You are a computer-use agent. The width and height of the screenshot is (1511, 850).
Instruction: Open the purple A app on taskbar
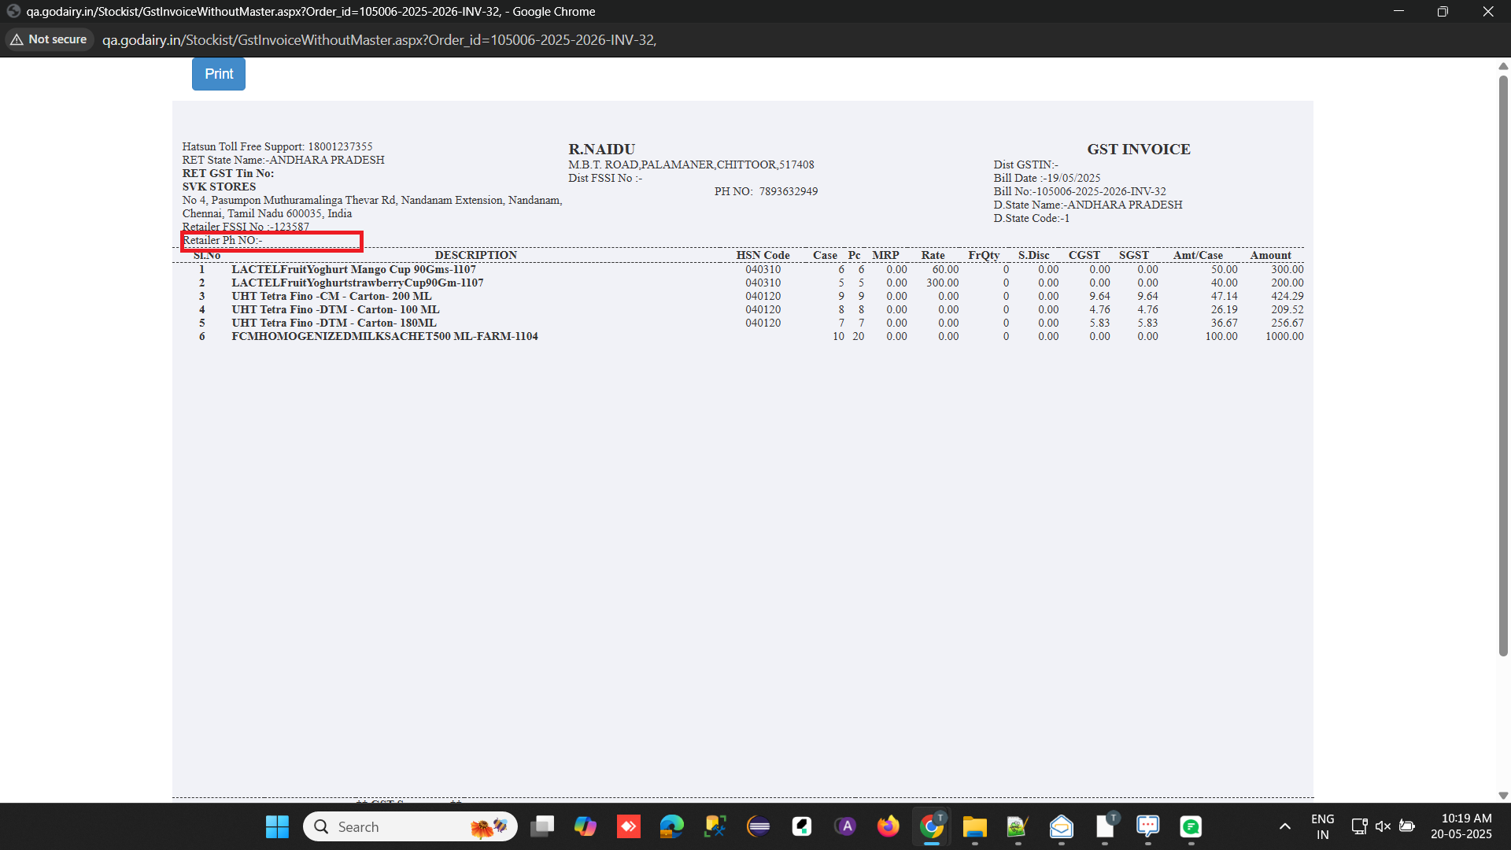(846, 826)
